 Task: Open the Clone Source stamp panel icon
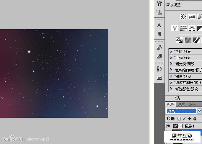pos(159,12)
